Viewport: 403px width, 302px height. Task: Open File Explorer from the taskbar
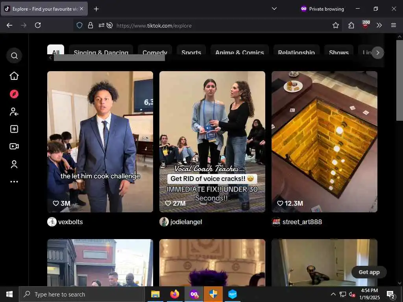155,294
